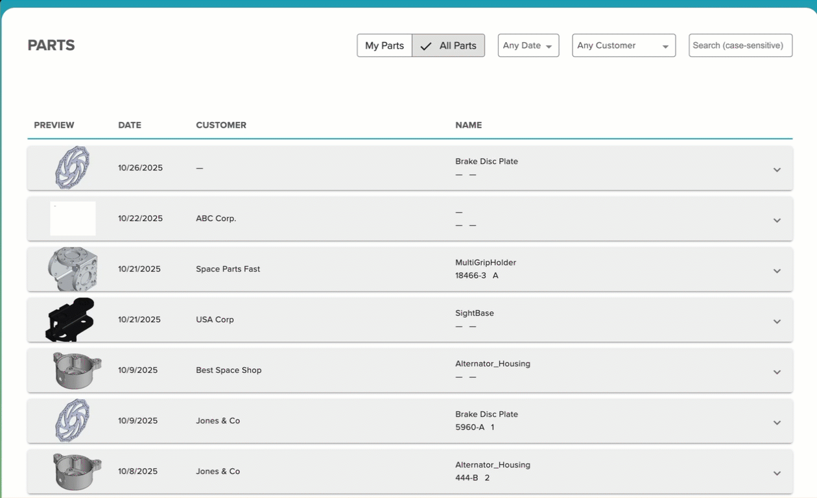Image resolution: width=817 pixels, height=498 pixels.
Task: Click the case-sensitive Search field
Action: 740,45
